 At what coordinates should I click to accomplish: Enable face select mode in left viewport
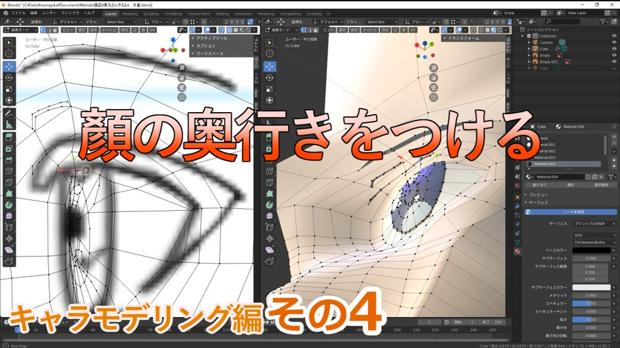(x=54, y=30)
